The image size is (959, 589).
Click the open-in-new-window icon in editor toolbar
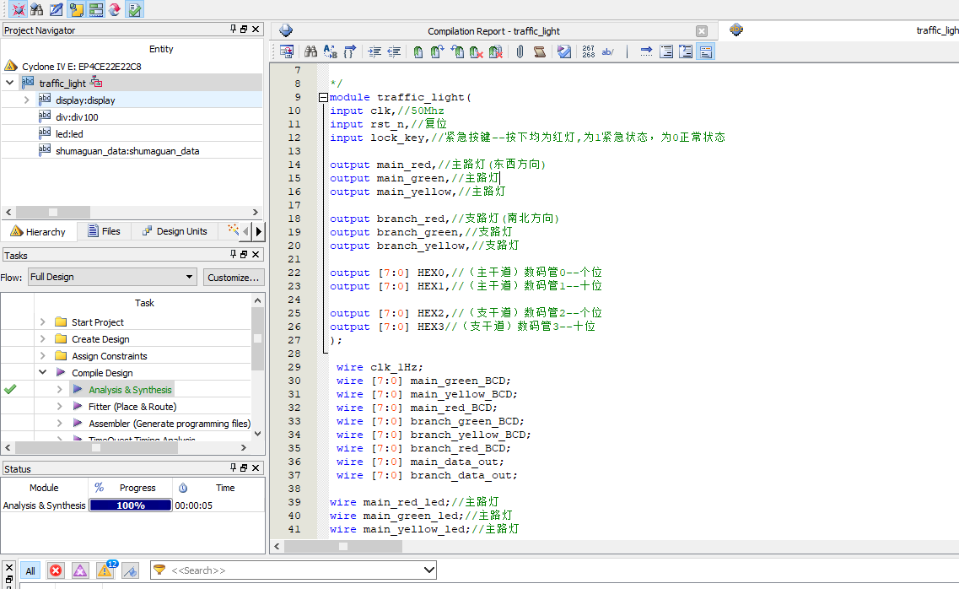(286, 51)
